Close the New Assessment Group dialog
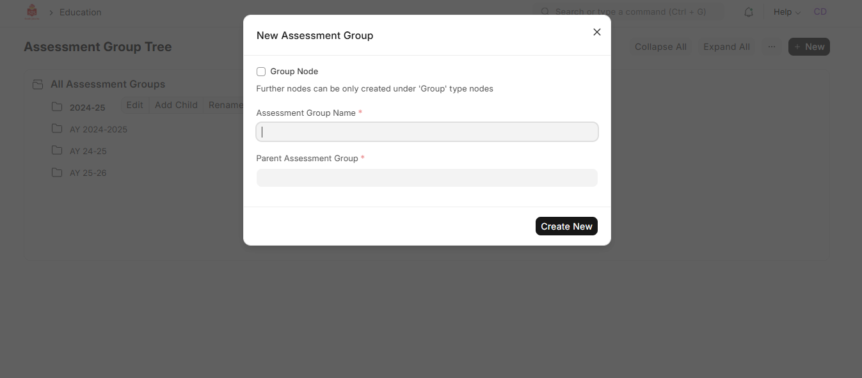 (x=597, y=32)
